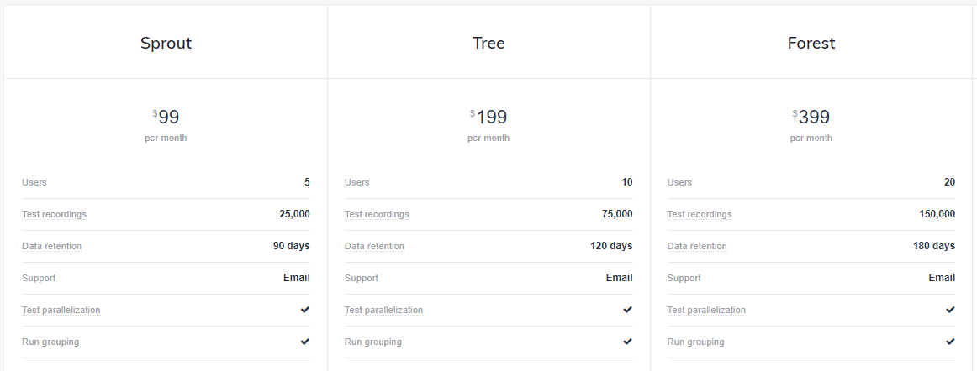
Task: Click Forest plan Run grouping checkmark
Action: click(x=950, y=341)
